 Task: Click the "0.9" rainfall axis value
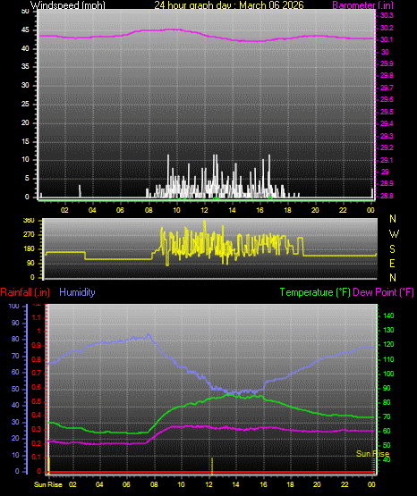coord(37,345)
